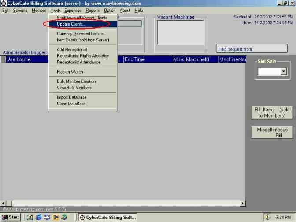Click Receptionist Rights Allocation entry
The image size is (296, 222).
(83, 56)
